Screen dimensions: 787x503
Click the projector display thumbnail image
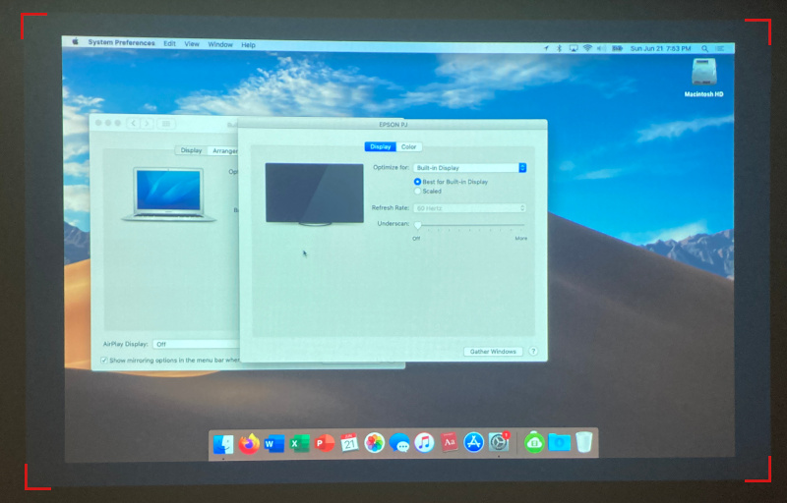(x=314, y=194)
